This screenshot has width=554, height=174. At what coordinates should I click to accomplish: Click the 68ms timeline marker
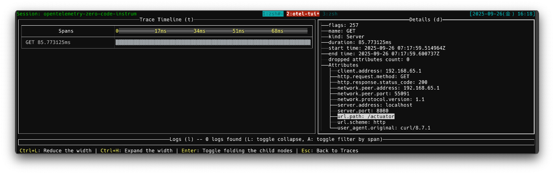pyautogui.click(x=277, y=31)
